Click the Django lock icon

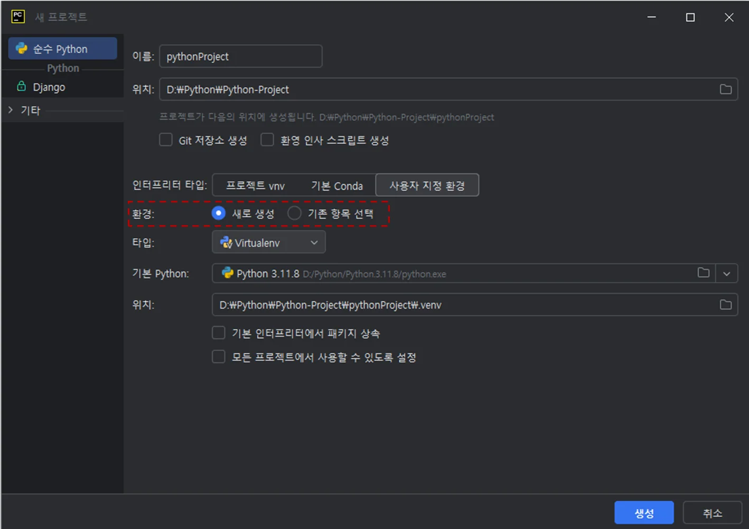coord(22,86)
